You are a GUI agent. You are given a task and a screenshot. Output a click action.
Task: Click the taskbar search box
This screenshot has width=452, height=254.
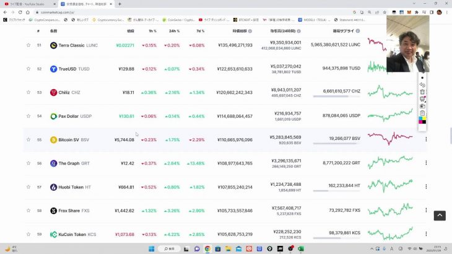pos(169,248)
